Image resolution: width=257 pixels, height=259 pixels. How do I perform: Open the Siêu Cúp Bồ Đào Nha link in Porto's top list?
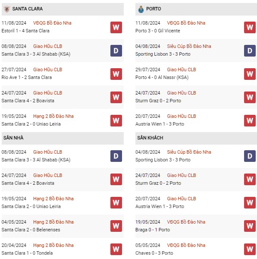click(x=189, y=46)
